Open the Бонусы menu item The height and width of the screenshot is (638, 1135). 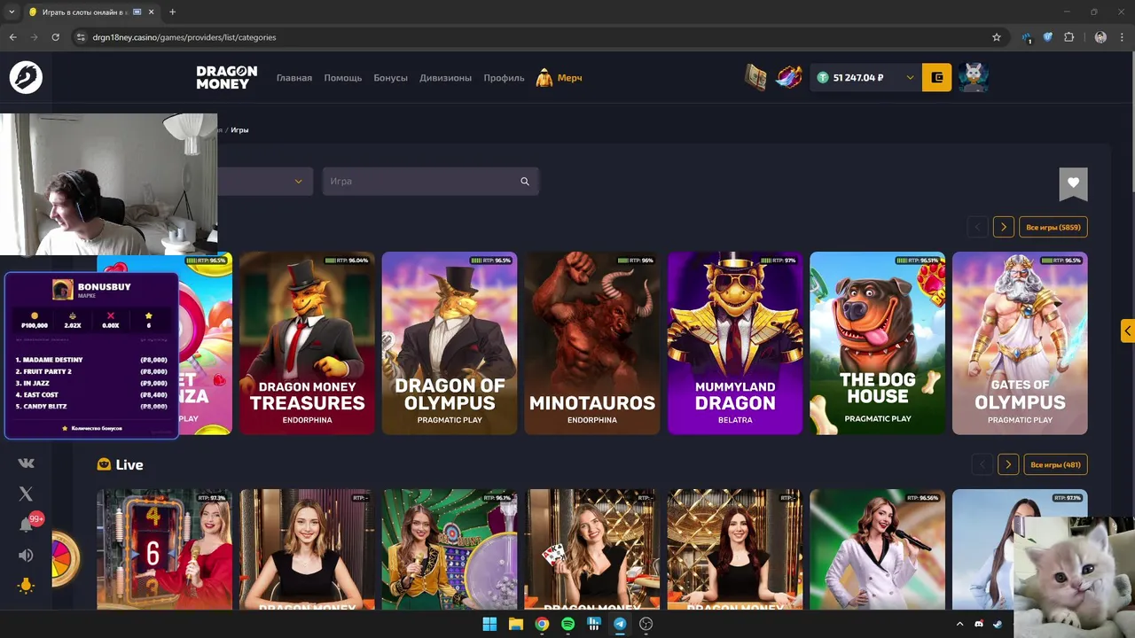(390, 78)
